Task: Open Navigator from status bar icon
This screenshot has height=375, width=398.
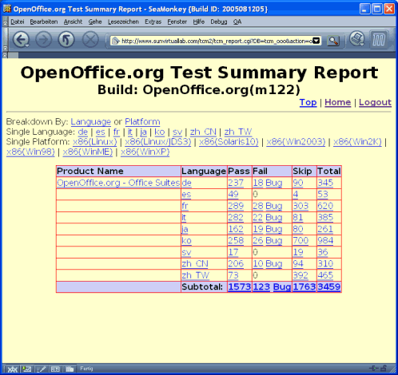Action: (x=12, y=369)
